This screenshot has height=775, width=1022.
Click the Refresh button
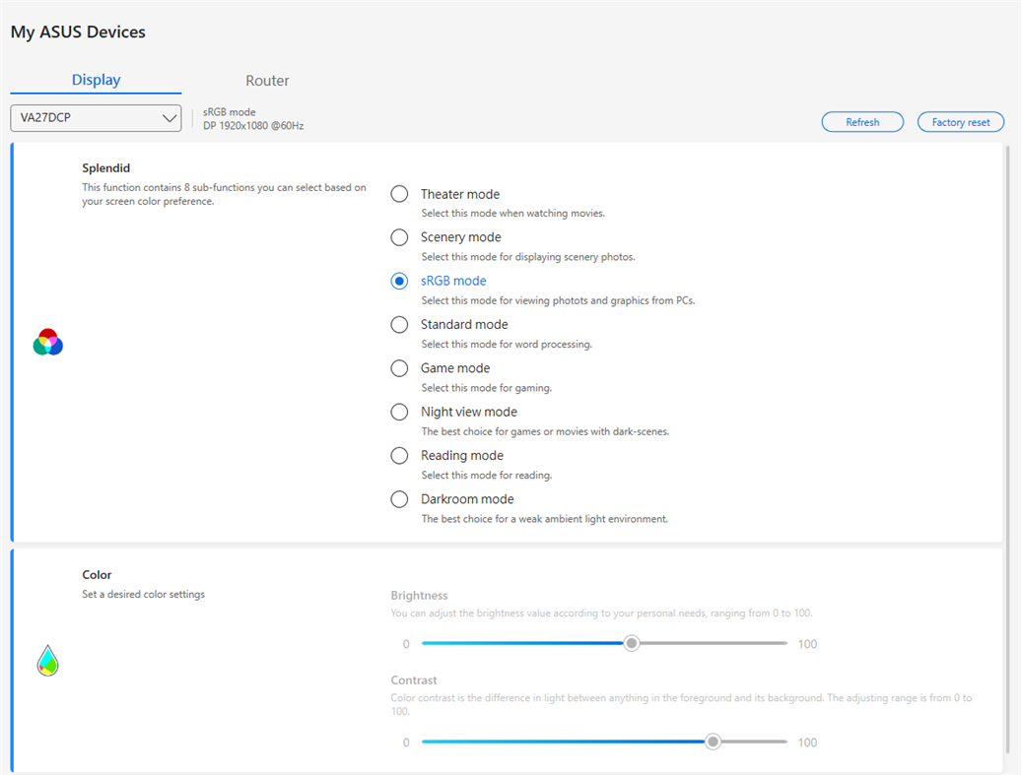pyautogui.click(x=862, y=121)
